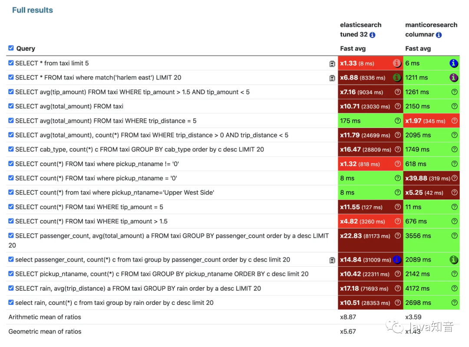Click the '2698 ms' result value
The image size is (469, 347).
coord(418,303)
